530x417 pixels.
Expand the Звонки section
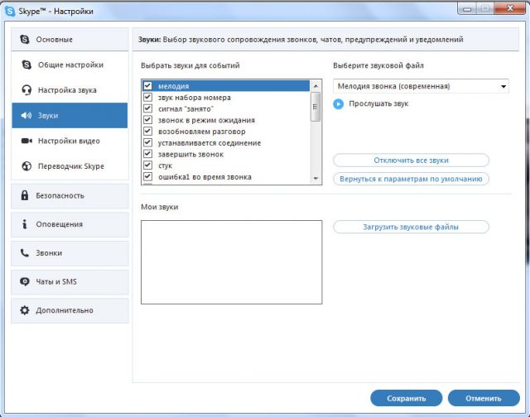70,253
